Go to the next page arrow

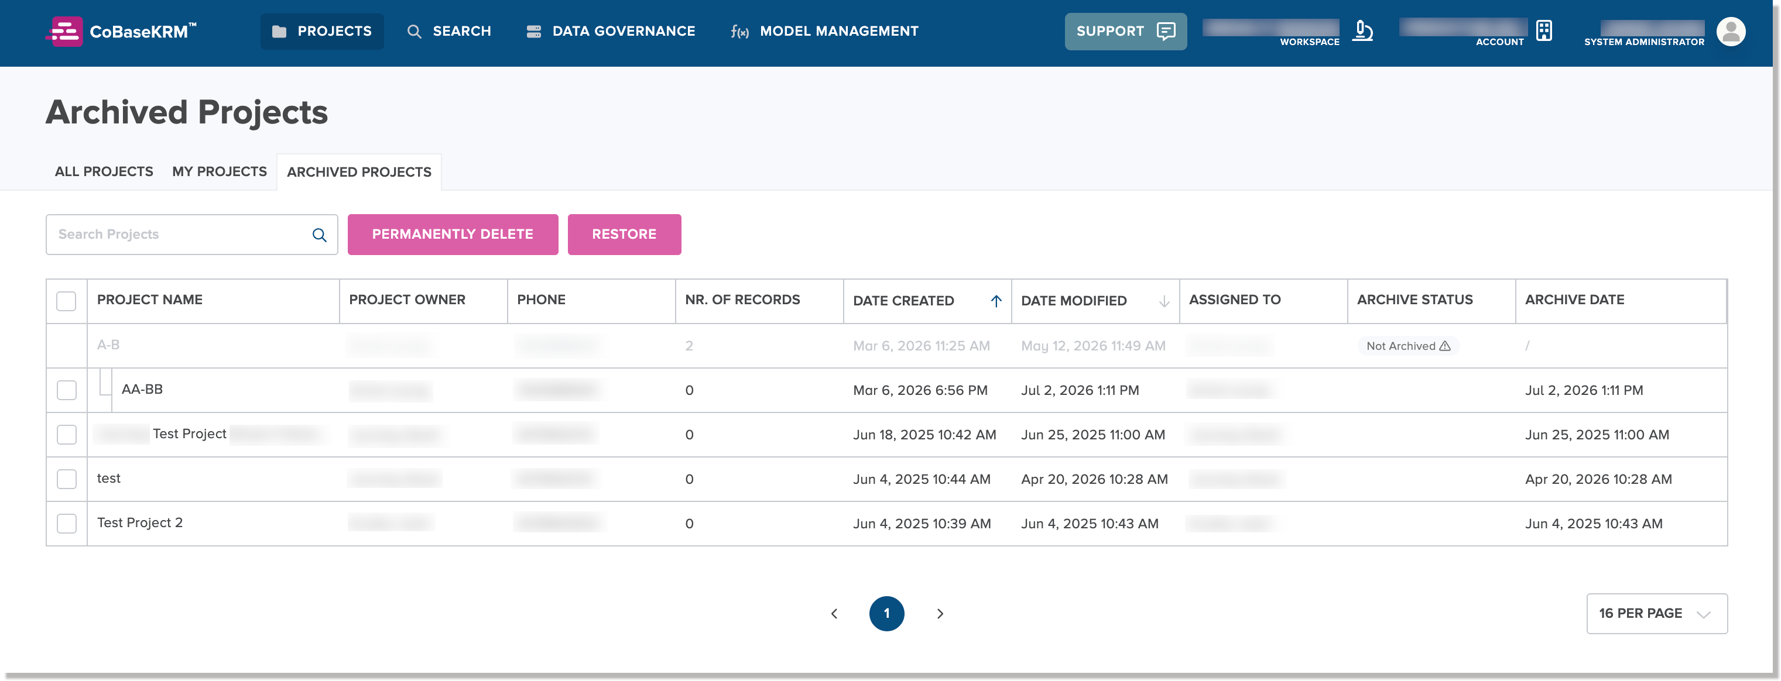pos(940,613)
